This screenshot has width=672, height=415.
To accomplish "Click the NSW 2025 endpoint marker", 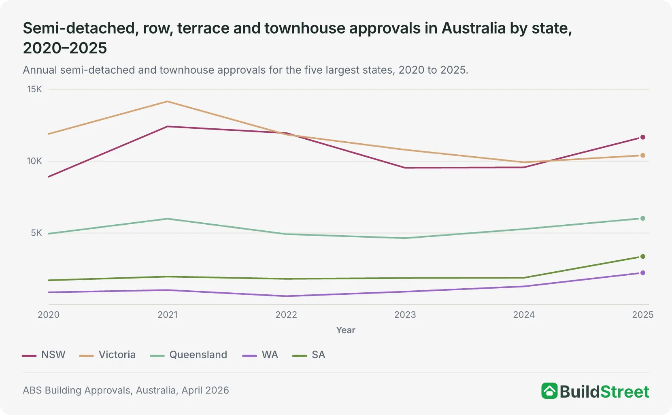I will click(642, 137).
